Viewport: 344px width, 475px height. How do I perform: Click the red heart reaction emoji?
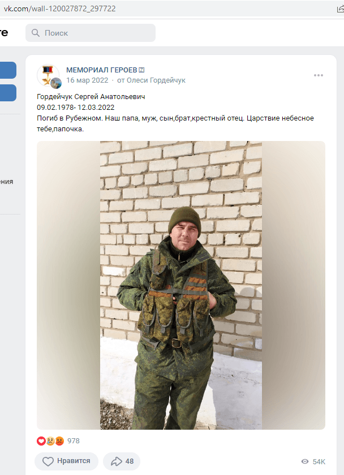tap(41, 441)
